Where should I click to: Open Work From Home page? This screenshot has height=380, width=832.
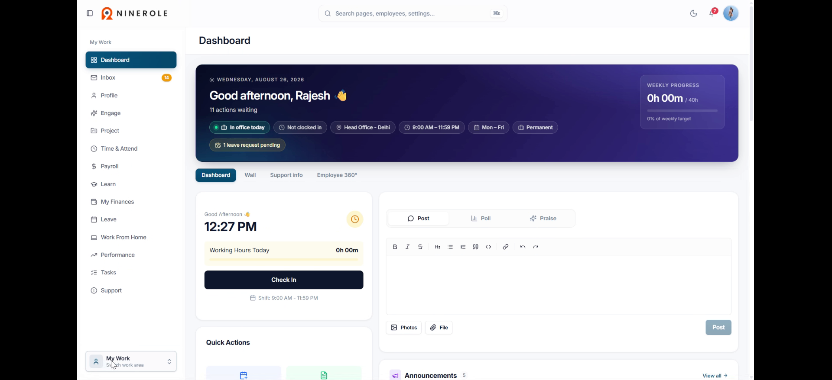click(x=131, y=237)
